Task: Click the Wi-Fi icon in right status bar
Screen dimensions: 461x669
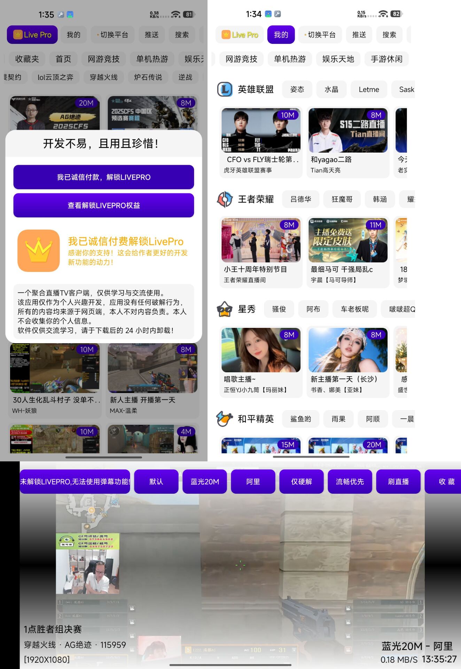Action: click(x=383, y=14)
